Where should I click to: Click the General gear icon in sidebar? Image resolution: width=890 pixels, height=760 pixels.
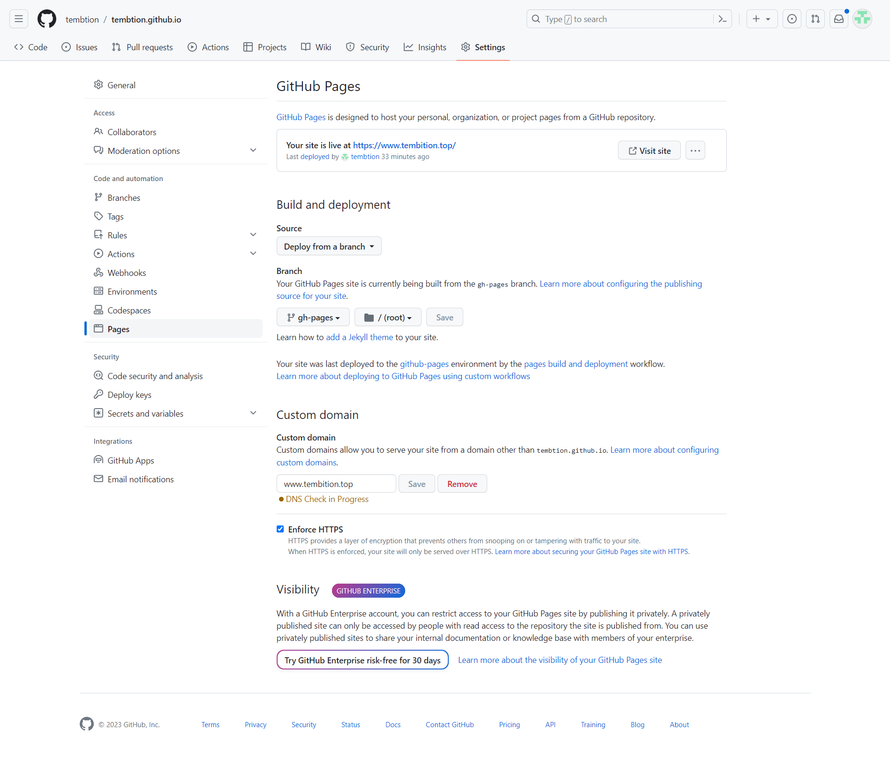tap(98, 85)
